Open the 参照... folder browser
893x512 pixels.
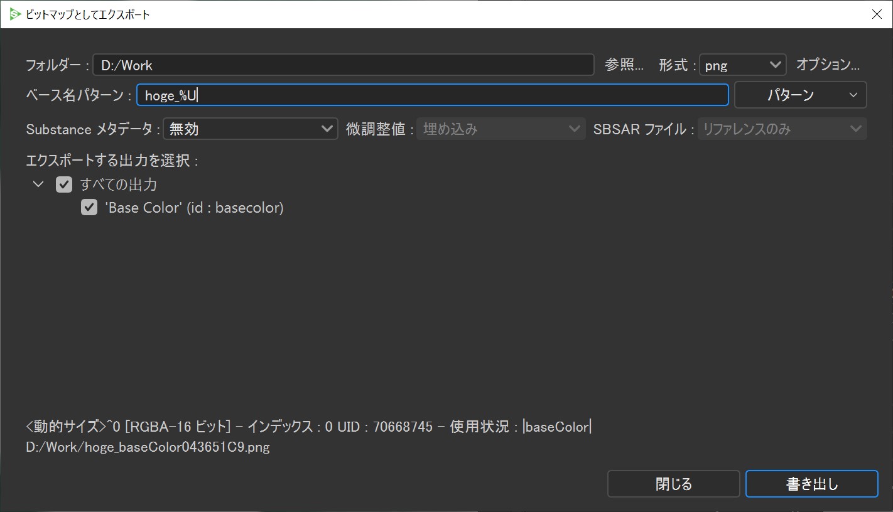pyautogui.click(x=624, y=65)
